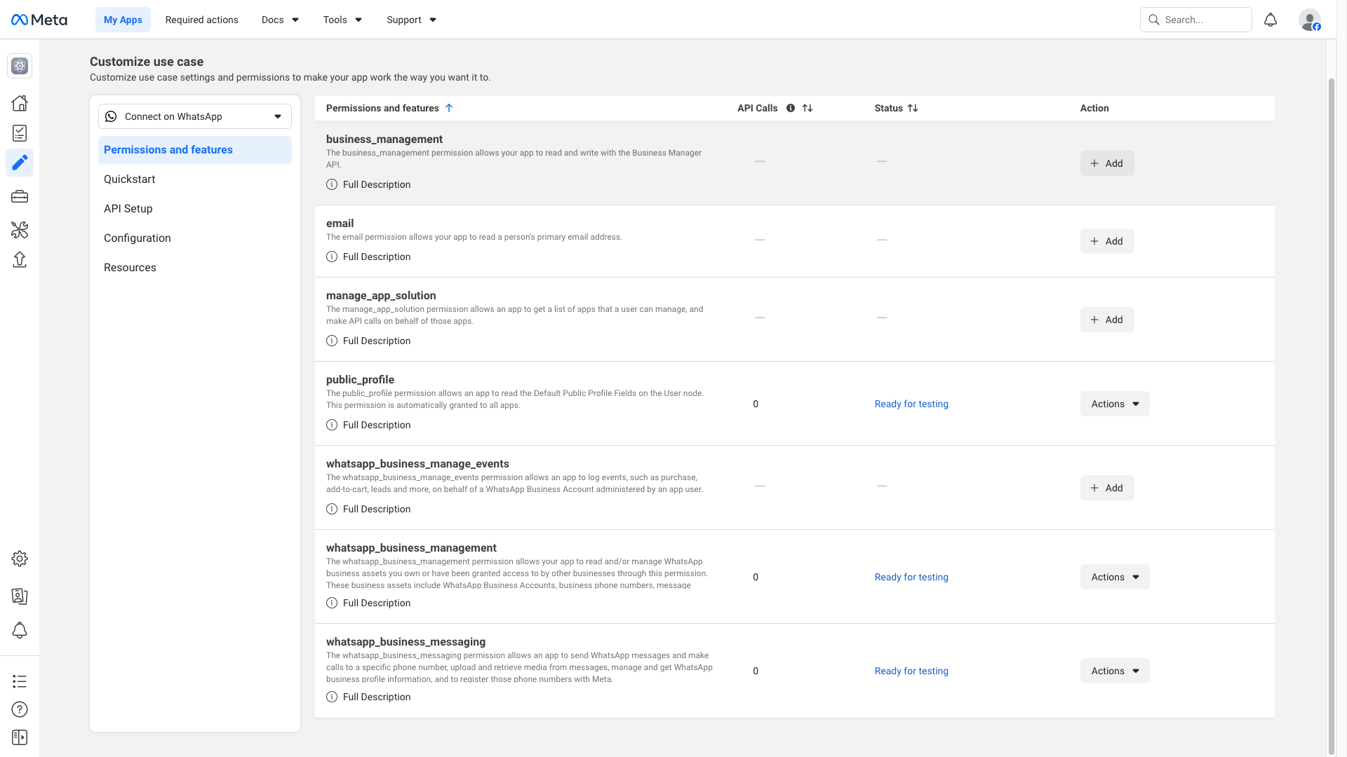Sort Permissions and features ascending arrow

coord(449,108)
